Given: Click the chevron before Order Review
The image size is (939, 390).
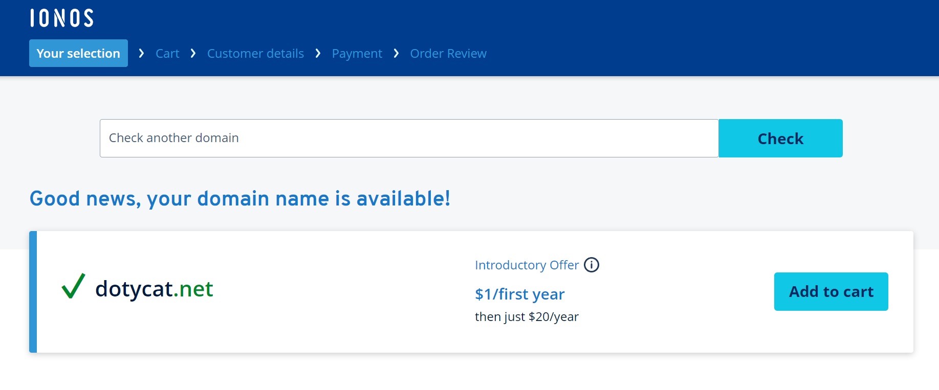Looking at the screenshot, I should 396,53.
